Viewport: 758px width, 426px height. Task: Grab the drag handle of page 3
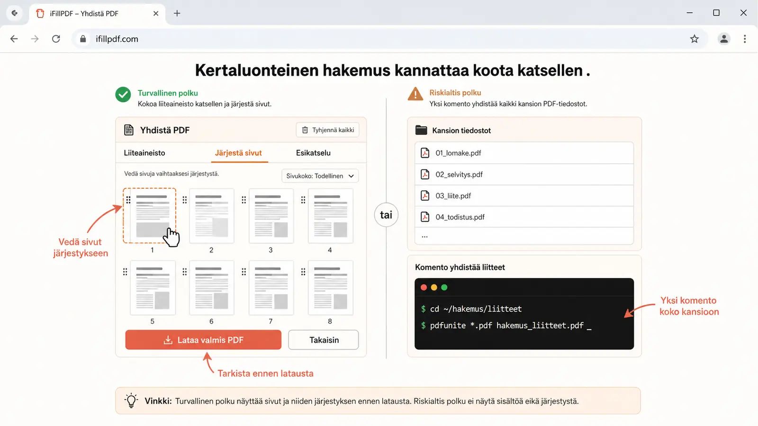click(244, 200)
